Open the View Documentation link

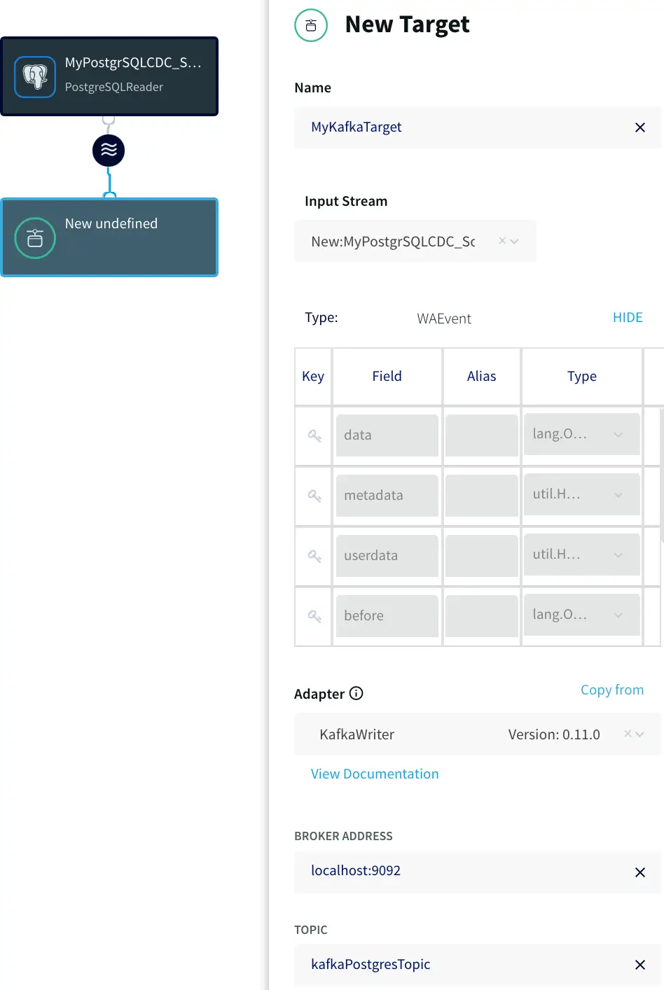pos(375,774)
